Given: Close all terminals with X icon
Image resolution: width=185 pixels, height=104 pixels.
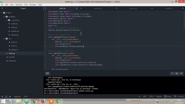Looking at the screenshot, I should click(x=10, y=97).
